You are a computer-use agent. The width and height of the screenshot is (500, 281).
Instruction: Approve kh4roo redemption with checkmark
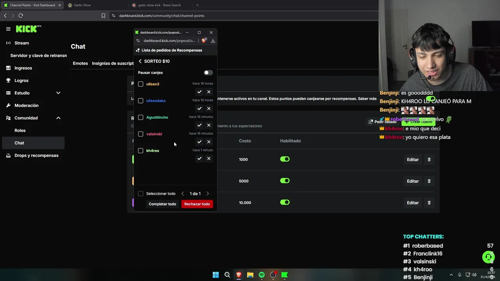point(199,158)
